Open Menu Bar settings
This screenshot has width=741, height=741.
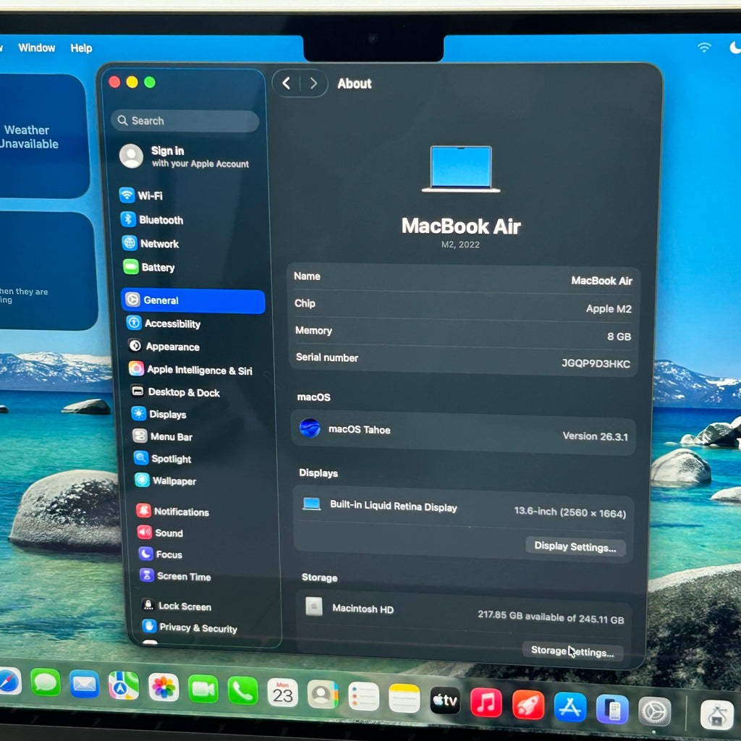coord(163,436)
